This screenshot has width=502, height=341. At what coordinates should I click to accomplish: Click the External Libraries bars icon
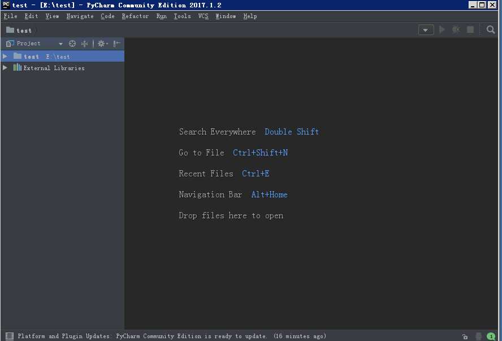point(18,67)
